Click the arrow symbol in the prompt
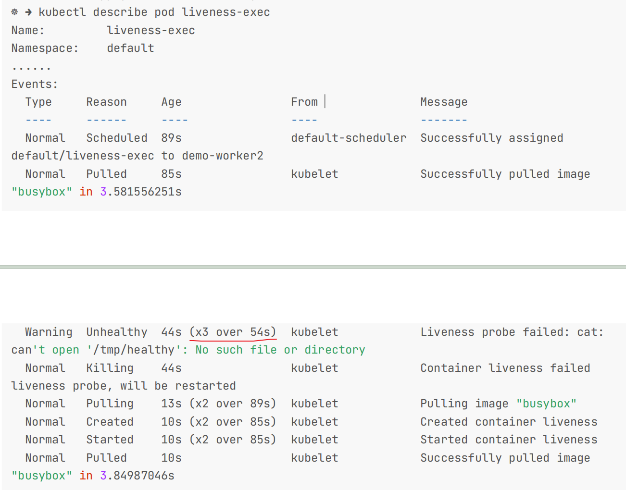This screenshot has height=490, width=626. pos(28,12)
